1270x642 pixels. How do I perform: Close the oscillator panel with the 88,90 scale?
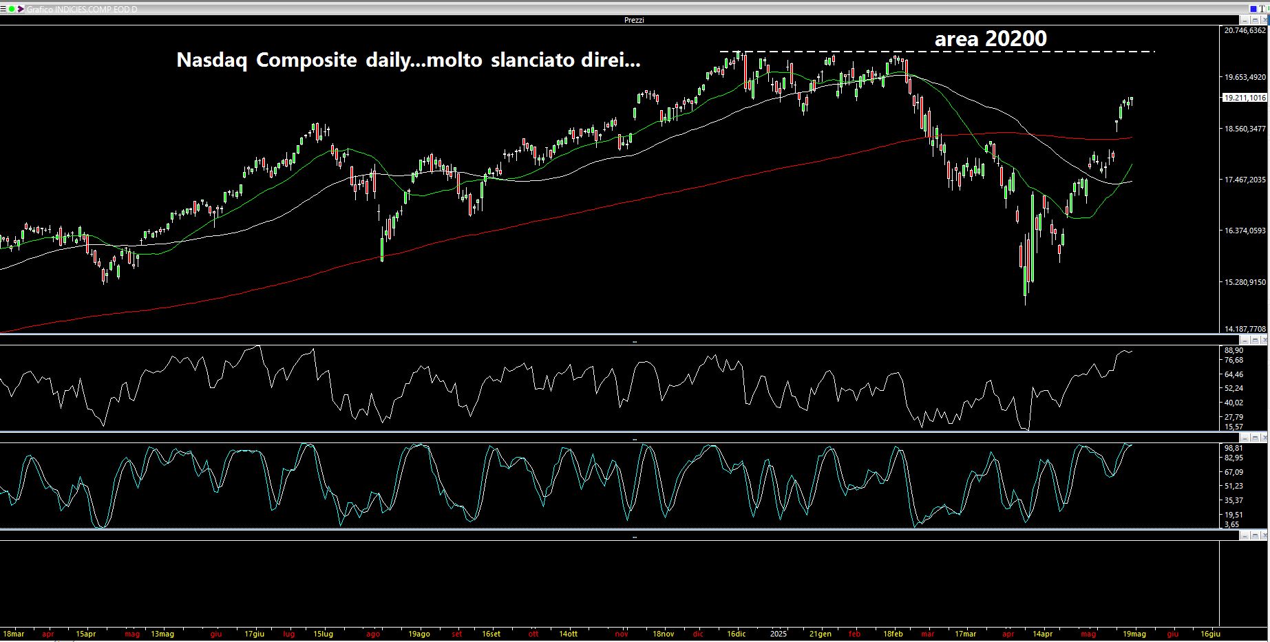pyautogui.click(x=1264, y=341)
